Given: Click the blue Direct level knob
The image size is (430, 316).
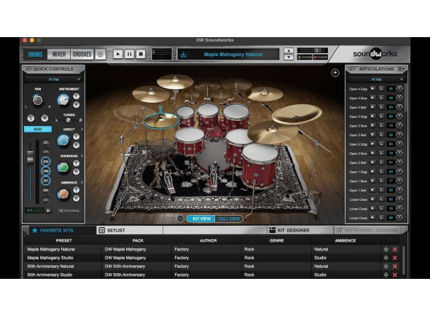Looking at the screenshot, I should 63,141.
